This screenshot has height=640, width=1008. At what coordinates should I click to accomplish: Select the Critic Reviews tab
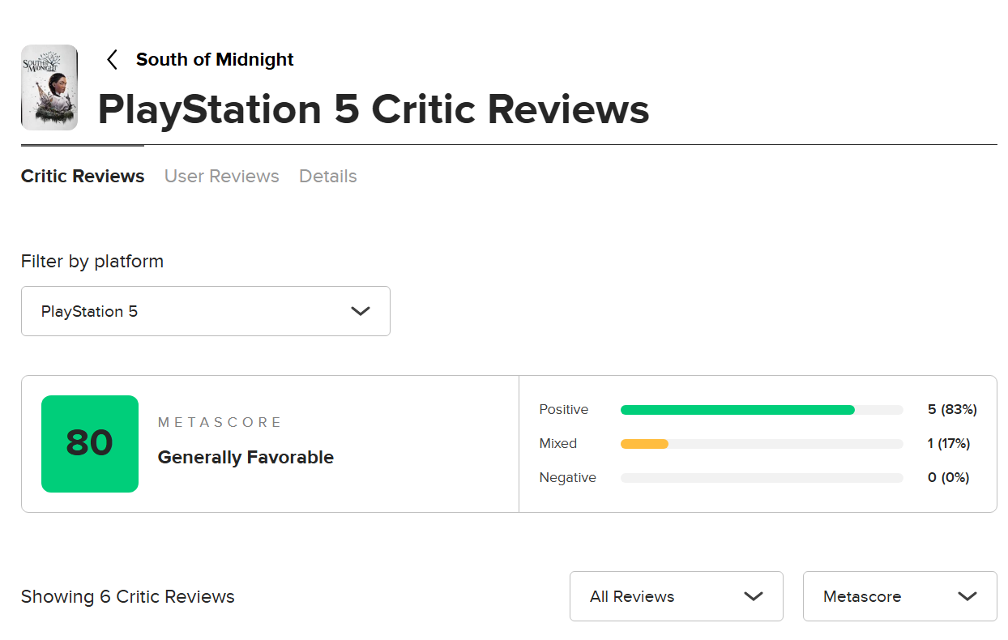(83, 177)
